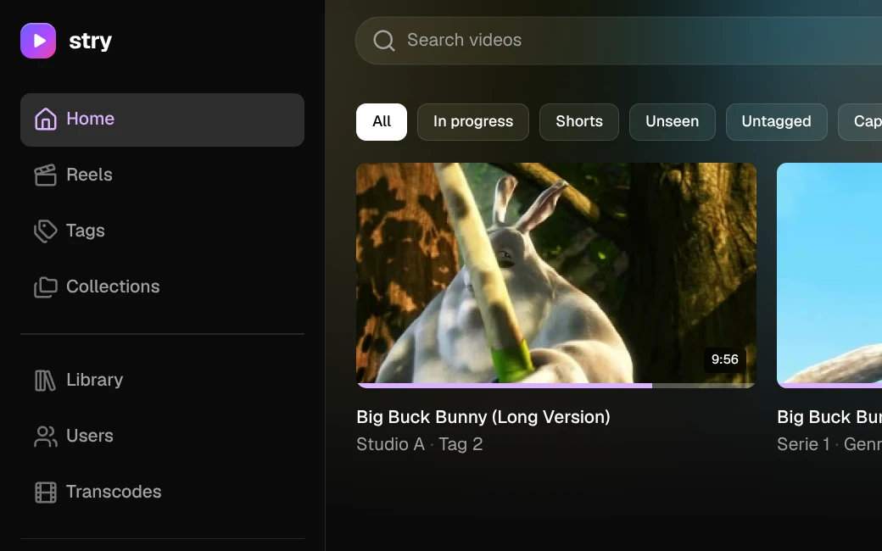This screenshot has width=882, height=551.
Task: Open the Transcodes page
Action: (162, 492)
